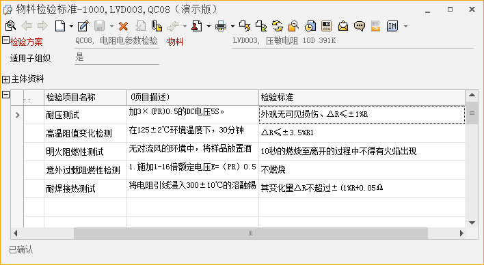The height and width of the screenshot is (265, 484).
Task: Select the 明火阻燃性测试 cell
Action: click(x=85, y=152)
